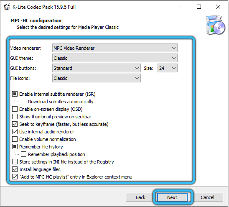
Task: Close the K-Lite installer window
Action: click(x=218, y=7)
